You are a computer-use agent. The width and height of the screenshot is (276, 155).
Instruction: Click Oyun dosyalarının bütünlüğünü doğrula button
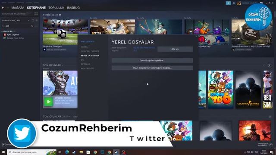152,68
